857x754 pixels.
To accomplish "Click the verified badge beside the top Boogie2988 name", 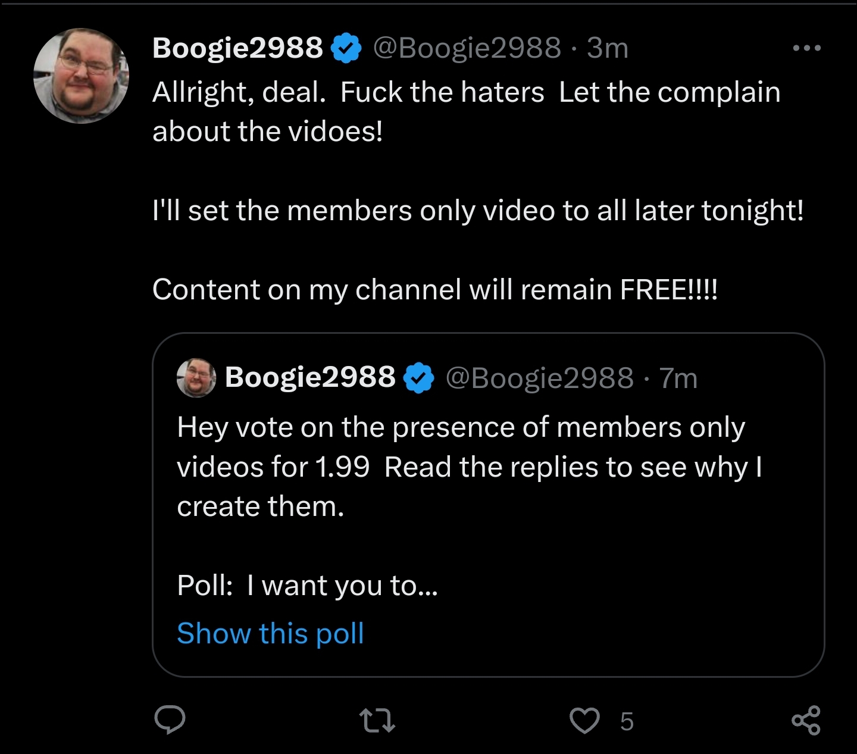I will (x=346, y=48).
